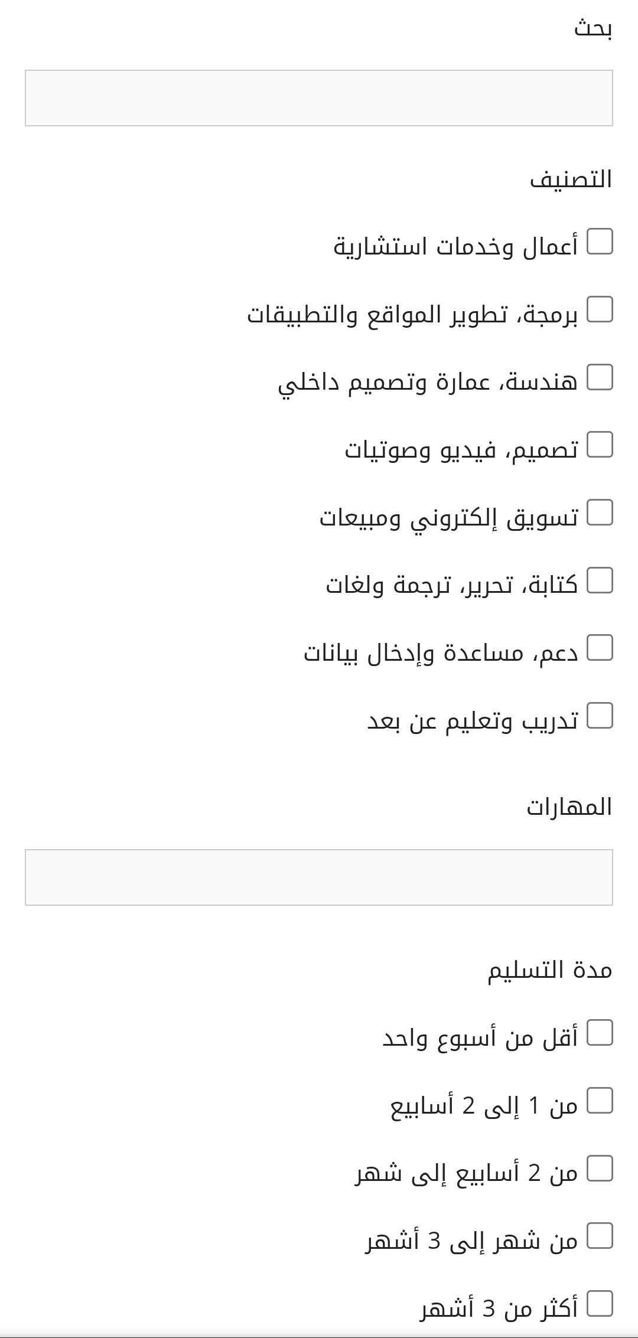The width and height of the screenshot is (638, 1338).
Task: Focus the المهارات skills input field
Action: click(319, 877)
